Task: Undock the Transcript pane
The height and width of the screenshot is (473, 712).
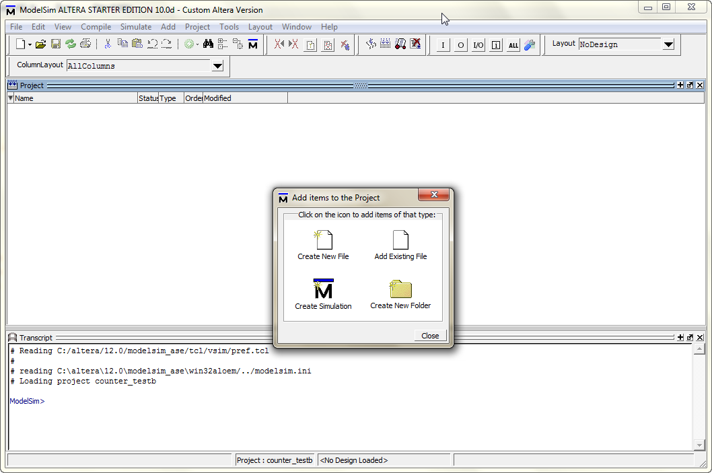Action: (690, 337)
